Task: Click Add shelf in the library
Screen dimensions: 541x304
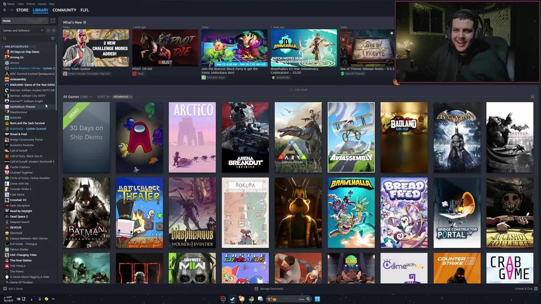Action: 298,90
